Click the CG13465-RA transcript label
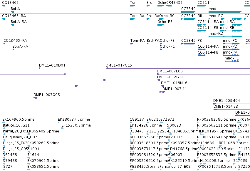The height and width of the screenshot is (171, 250). tap(14, 16)
